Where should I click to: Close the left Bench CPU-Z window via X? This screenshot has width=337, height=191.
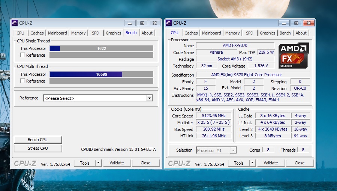(x=154, y=23)
